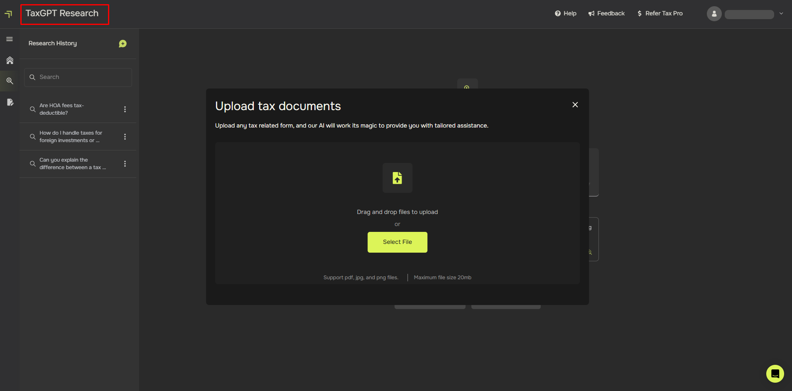Image resolution: width=792 pixels, height=391 pixels.
Task: Click the Research History heading
Action: point(53,43)
